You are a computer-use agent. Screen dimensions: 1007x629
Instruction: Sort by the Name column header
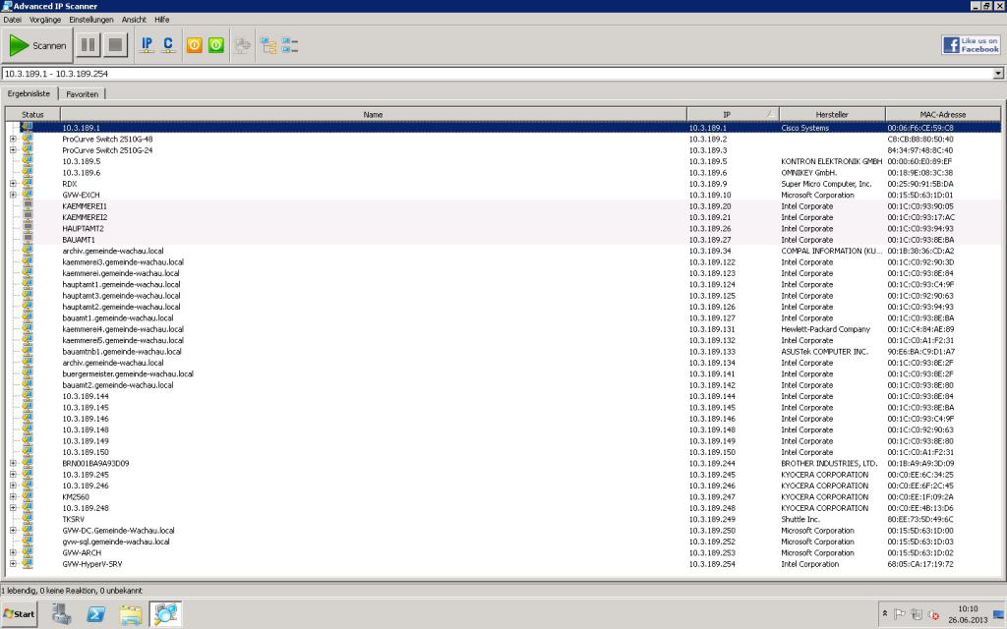(373, 114)
